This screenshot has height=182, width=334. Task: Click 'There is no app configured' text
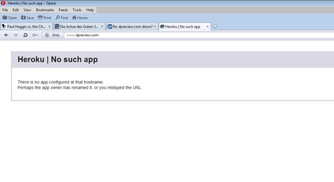coord(61,82)
